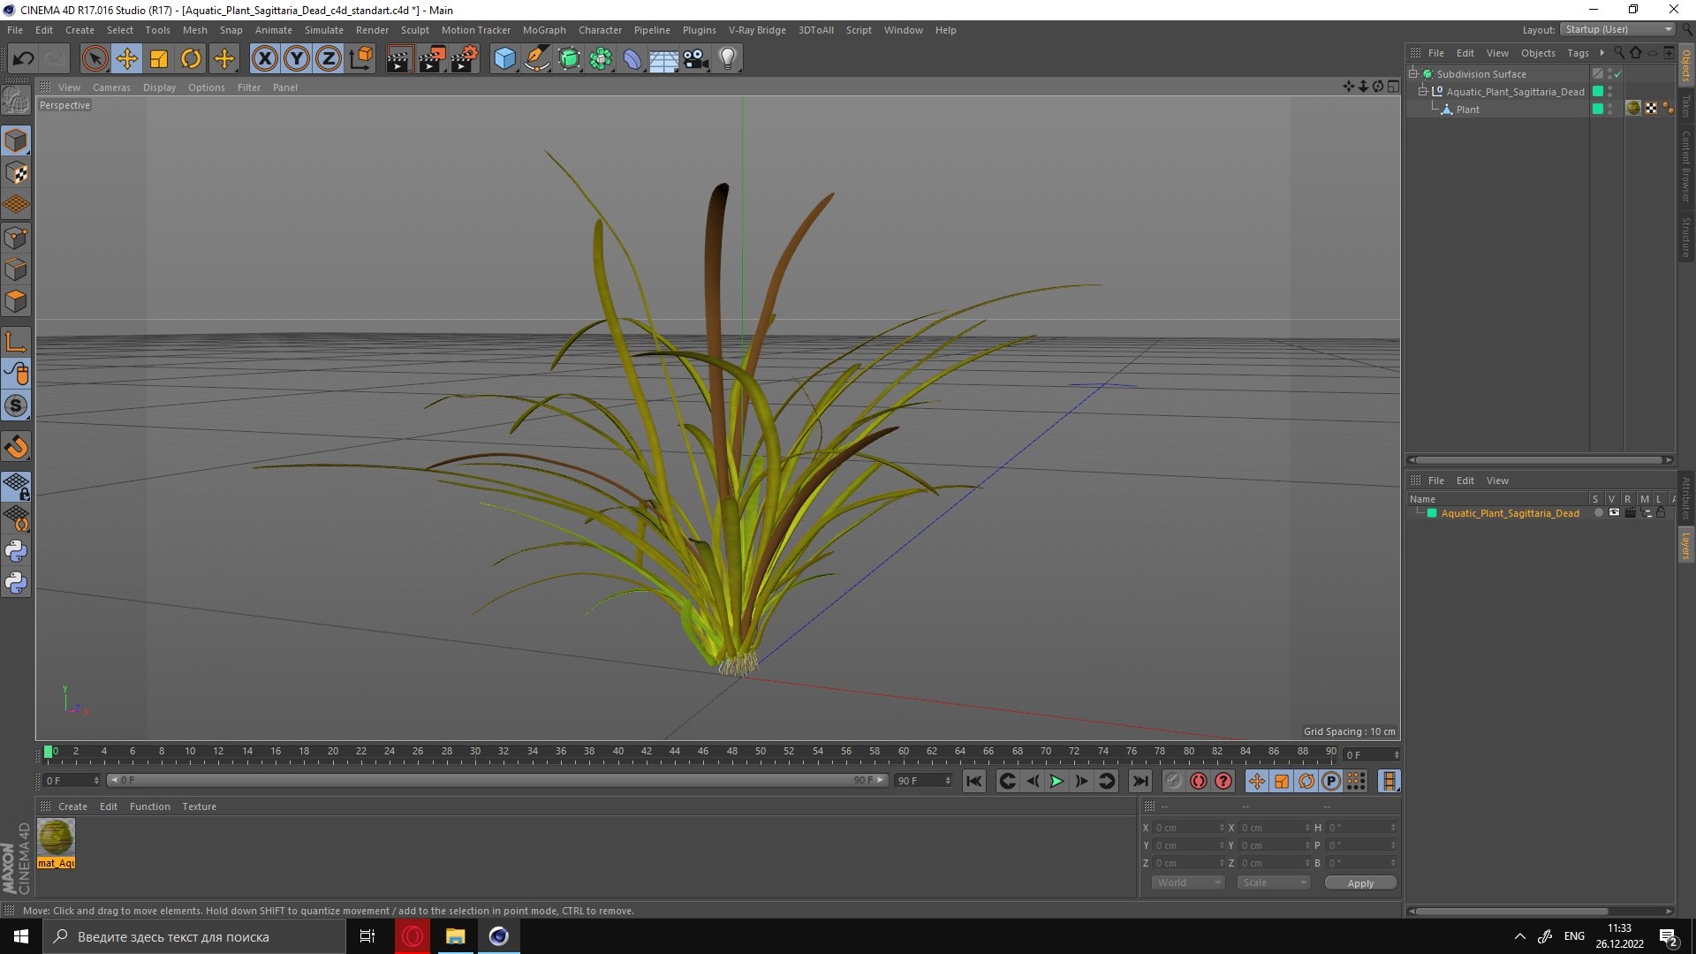Open Edit Render Settings gear icon
The image size is (1696, 954).
[465, 59]
